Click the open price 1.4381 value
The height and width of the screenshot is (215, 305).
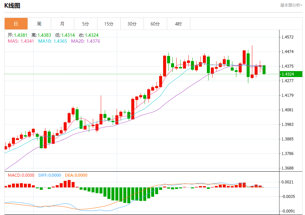coord(21,35)
